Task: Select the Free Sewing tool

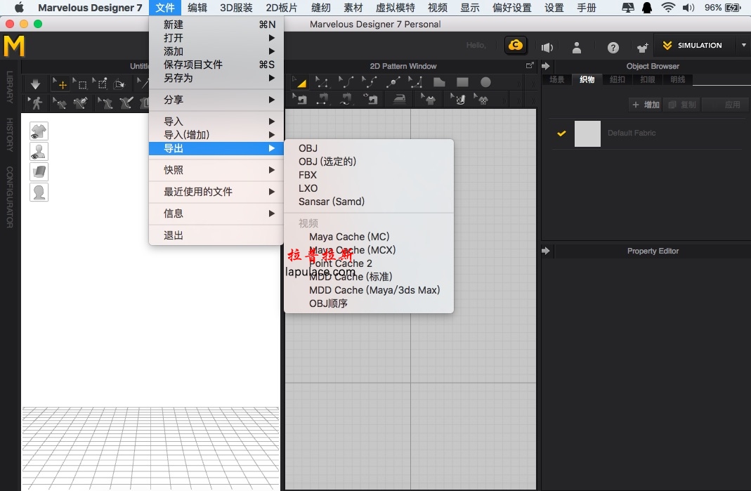Action: point(346,99)
